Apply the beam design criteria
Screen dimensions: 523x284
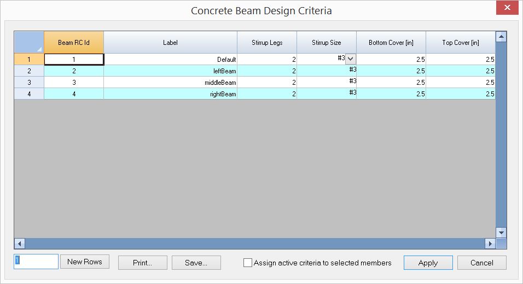tap(428, 263)
